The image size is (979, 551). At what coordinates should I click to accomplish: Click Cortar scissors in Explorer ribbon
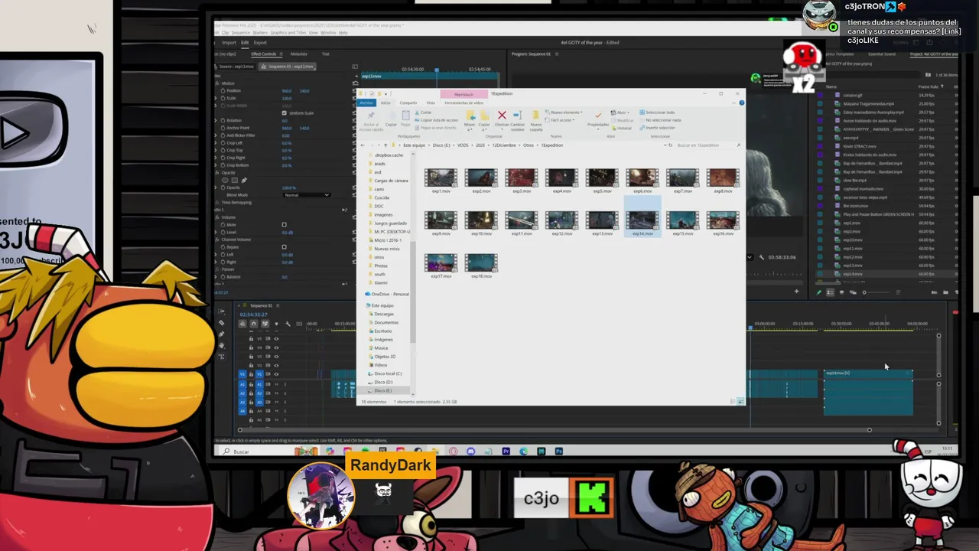click(425, 112)
